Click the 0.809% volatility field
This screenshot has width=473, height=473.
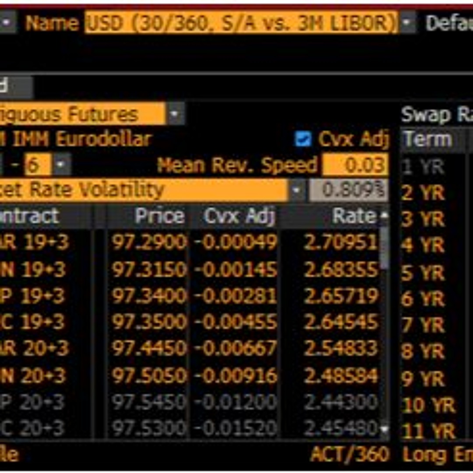click(349, 191)
